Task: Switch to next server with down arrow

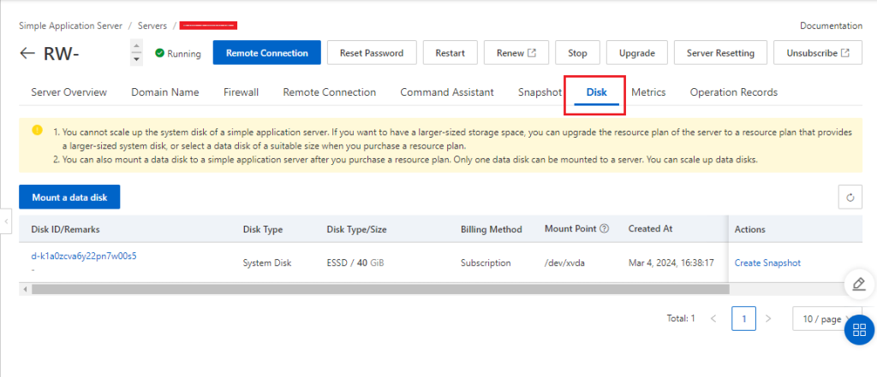Action: [x=136, y=60]
